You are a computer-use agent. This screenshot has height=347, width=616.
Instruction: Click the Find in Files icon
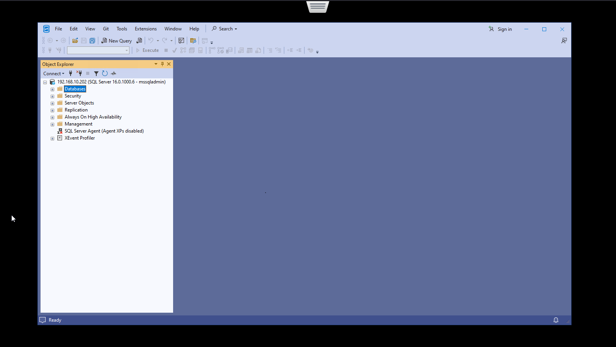[x=193, y=41]
